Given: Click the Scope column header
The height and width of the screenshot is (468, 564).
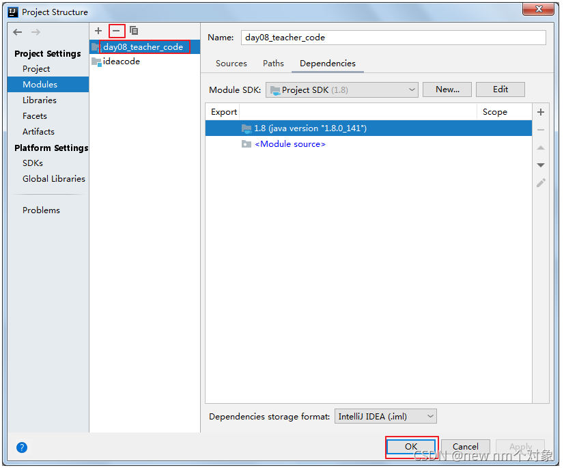Looking at the screenshot, I should (504, 112).
